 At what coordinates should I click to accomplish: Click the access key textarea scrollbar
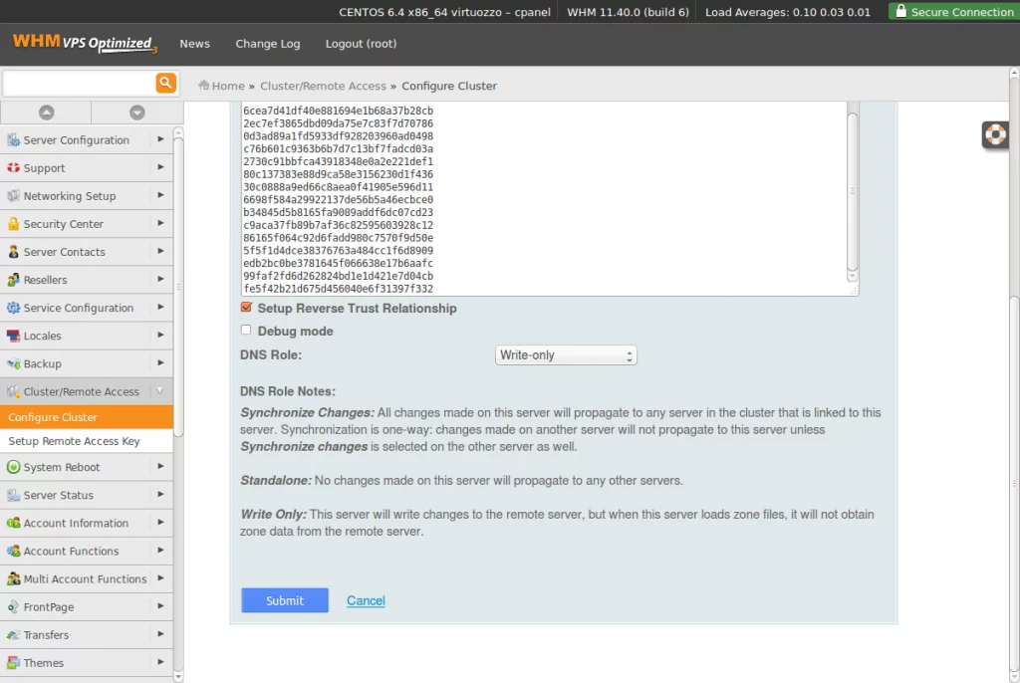853,192
